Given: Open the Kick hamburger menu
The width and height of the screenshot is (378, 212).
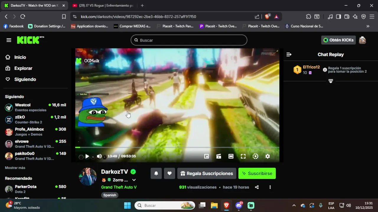Looking at the screenshot, I should (x=9, y=40).
